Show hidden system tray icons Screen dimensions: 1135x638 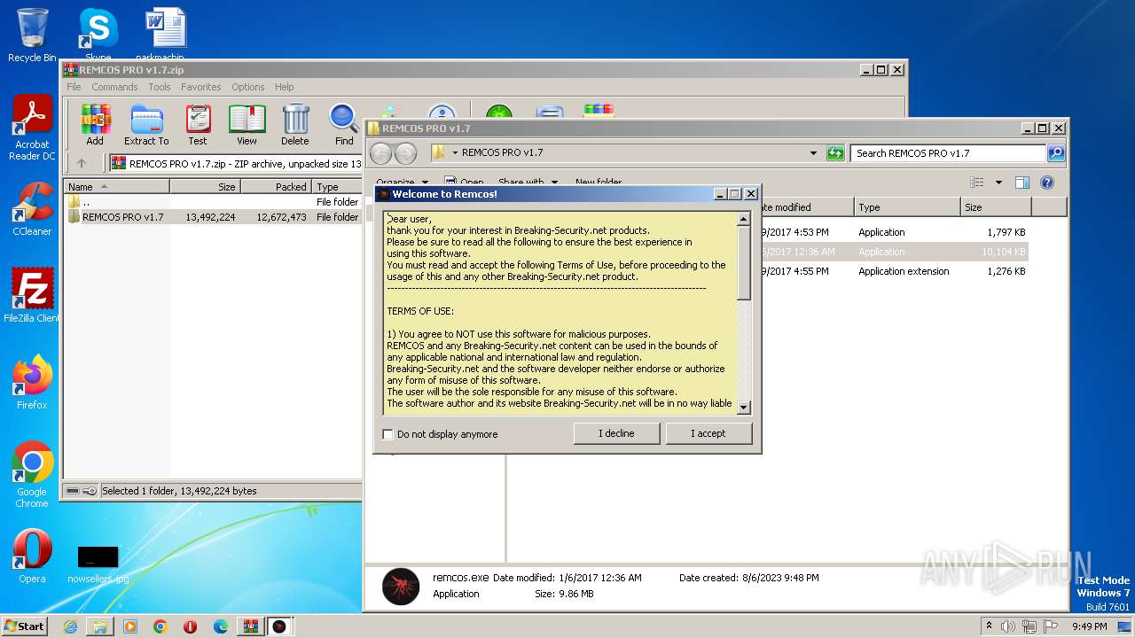pos(989,626)
